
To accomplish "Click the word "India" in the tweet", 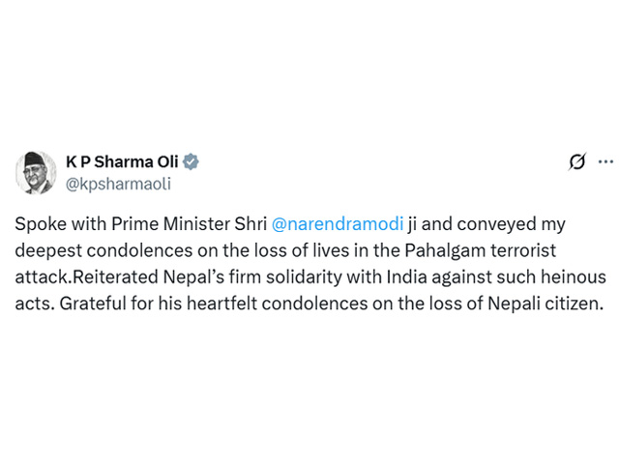I will 406,277.
